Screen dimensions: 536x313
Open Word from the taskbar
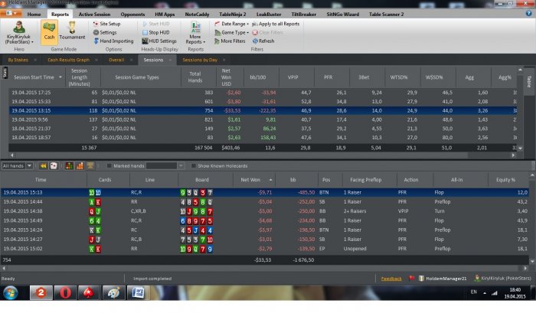pyautogui.click(x=137, y=293)
